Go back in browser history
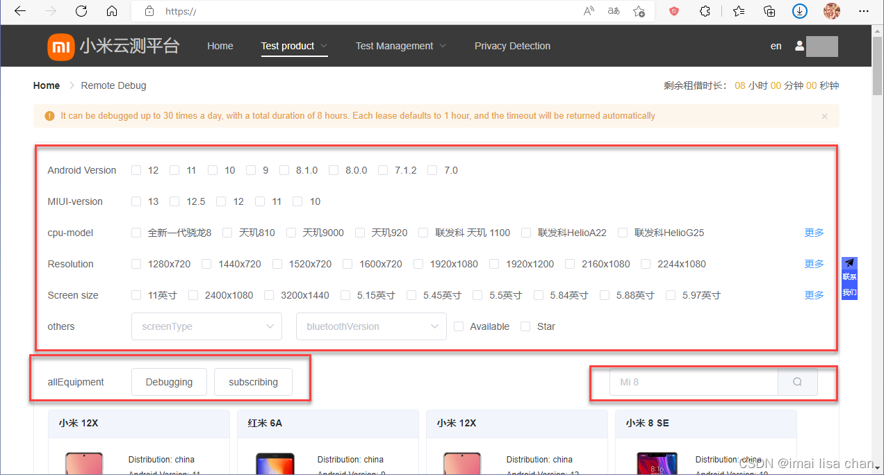This screenshot has height=475, width=884. [20, 11]
